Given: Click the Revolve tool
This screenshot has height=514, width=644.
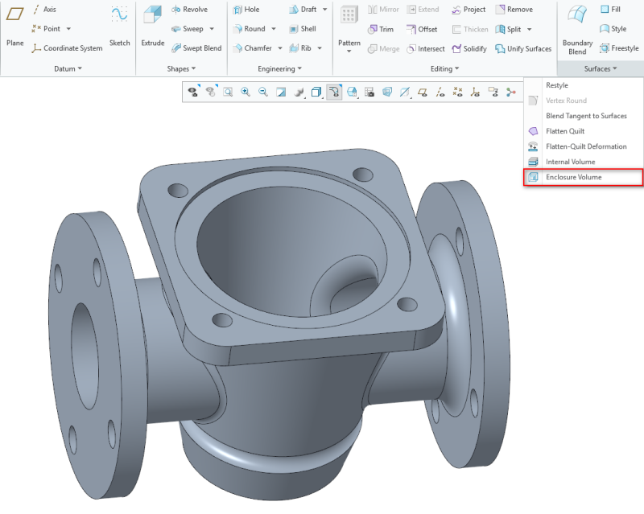Looking at the screenshot, I should 189,10.
